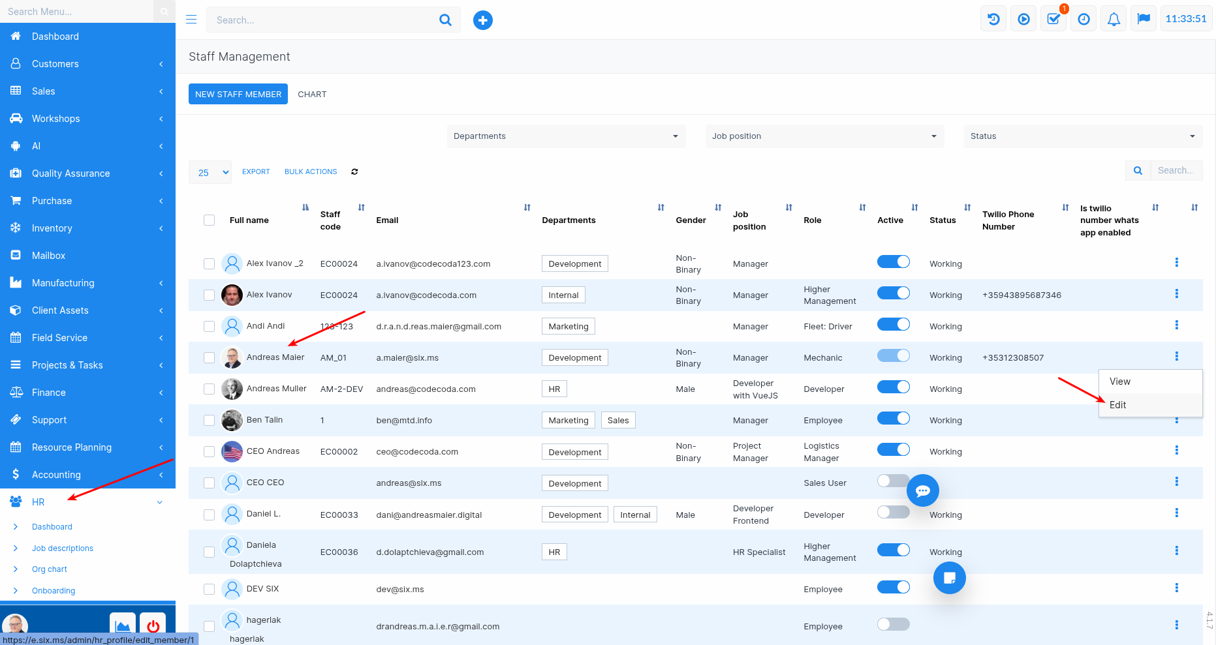Change the page size dropdown showing 25

(x=210, y=172)
